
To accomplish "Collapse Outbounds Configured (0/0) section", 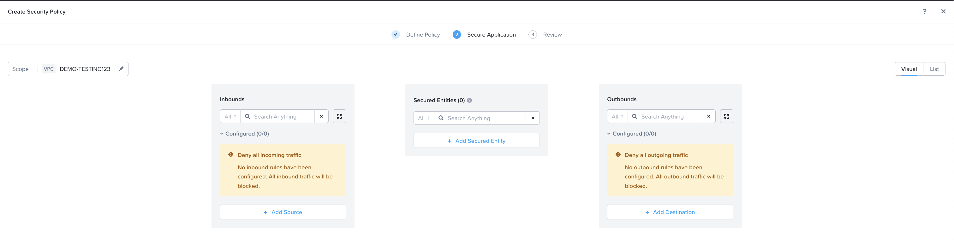I will pyautogui.click(x=609, y=134).
